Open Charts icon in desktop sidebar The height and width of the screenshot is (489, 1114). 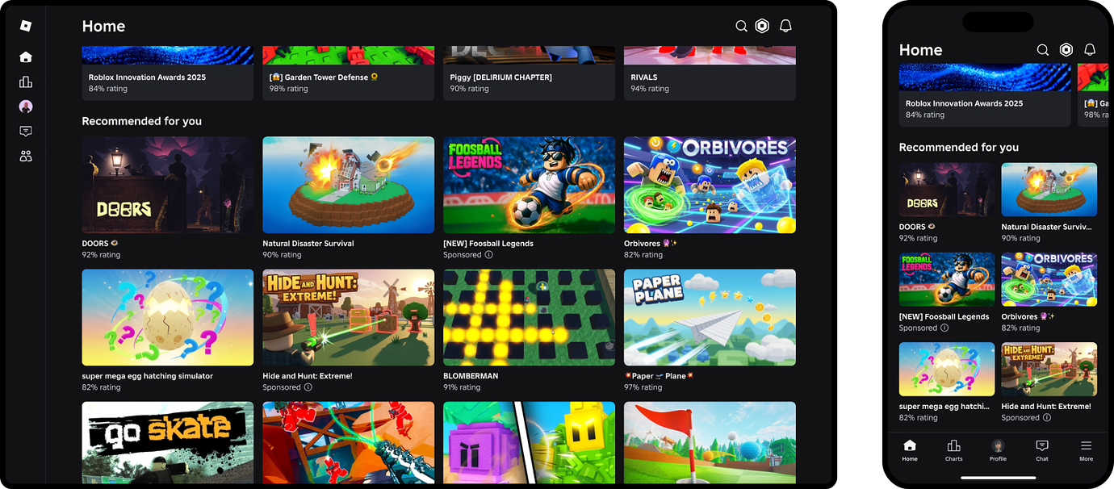coord(26,82)
